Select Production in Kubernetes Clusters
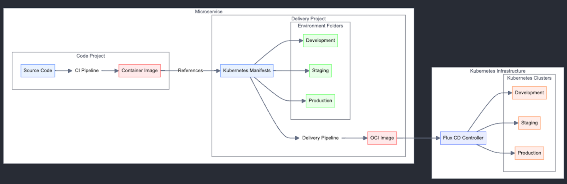567x184 pixels. (x=529, y=153)
